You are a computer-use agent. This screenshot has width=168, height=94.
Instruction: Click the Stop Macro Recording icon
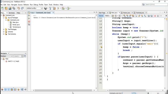[158, 16]
